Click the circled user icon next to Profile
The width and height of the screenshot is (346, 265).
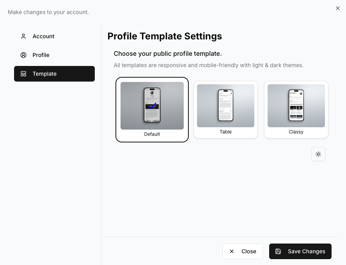coord(23,55)
